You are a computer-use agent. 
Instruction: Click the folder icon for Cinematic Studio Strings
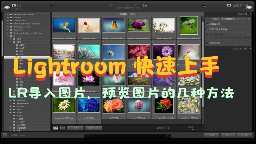click(x=11, y=27)
